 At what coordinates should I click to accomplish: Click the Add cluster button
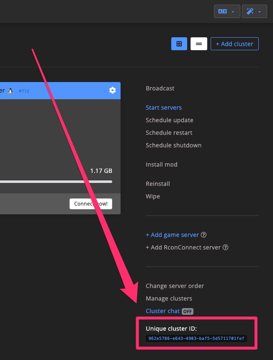[234, 44]
